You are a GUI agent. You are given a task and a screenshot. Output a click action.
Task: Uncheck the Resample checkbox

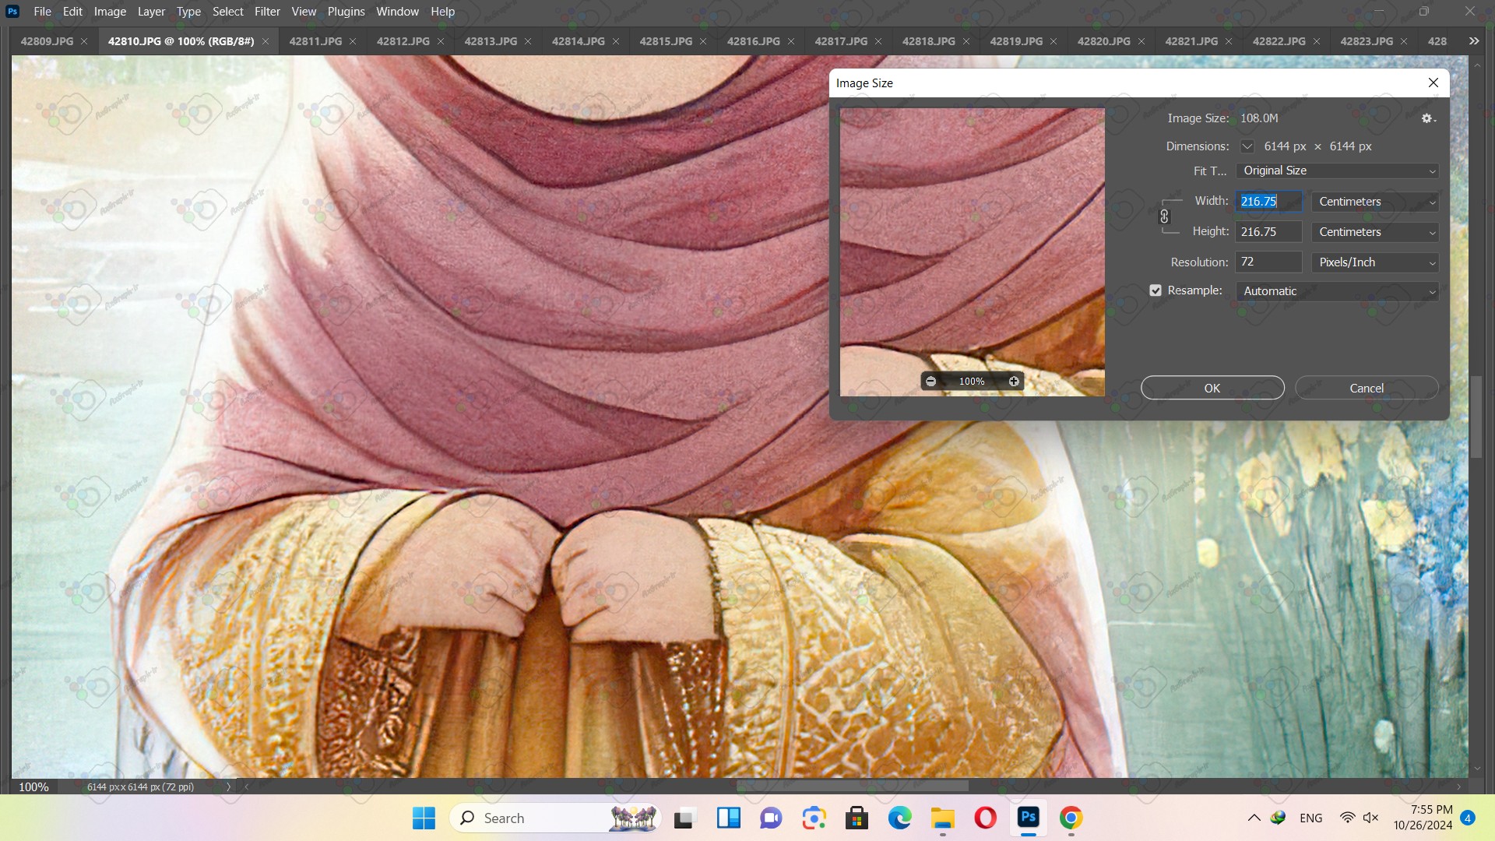click(1156, 290)
